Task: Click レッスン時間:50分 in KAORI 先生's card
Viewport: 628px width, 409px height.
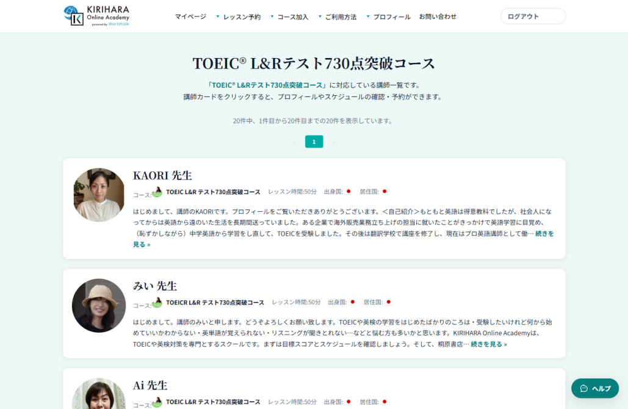Action: [x=292, y=192]
